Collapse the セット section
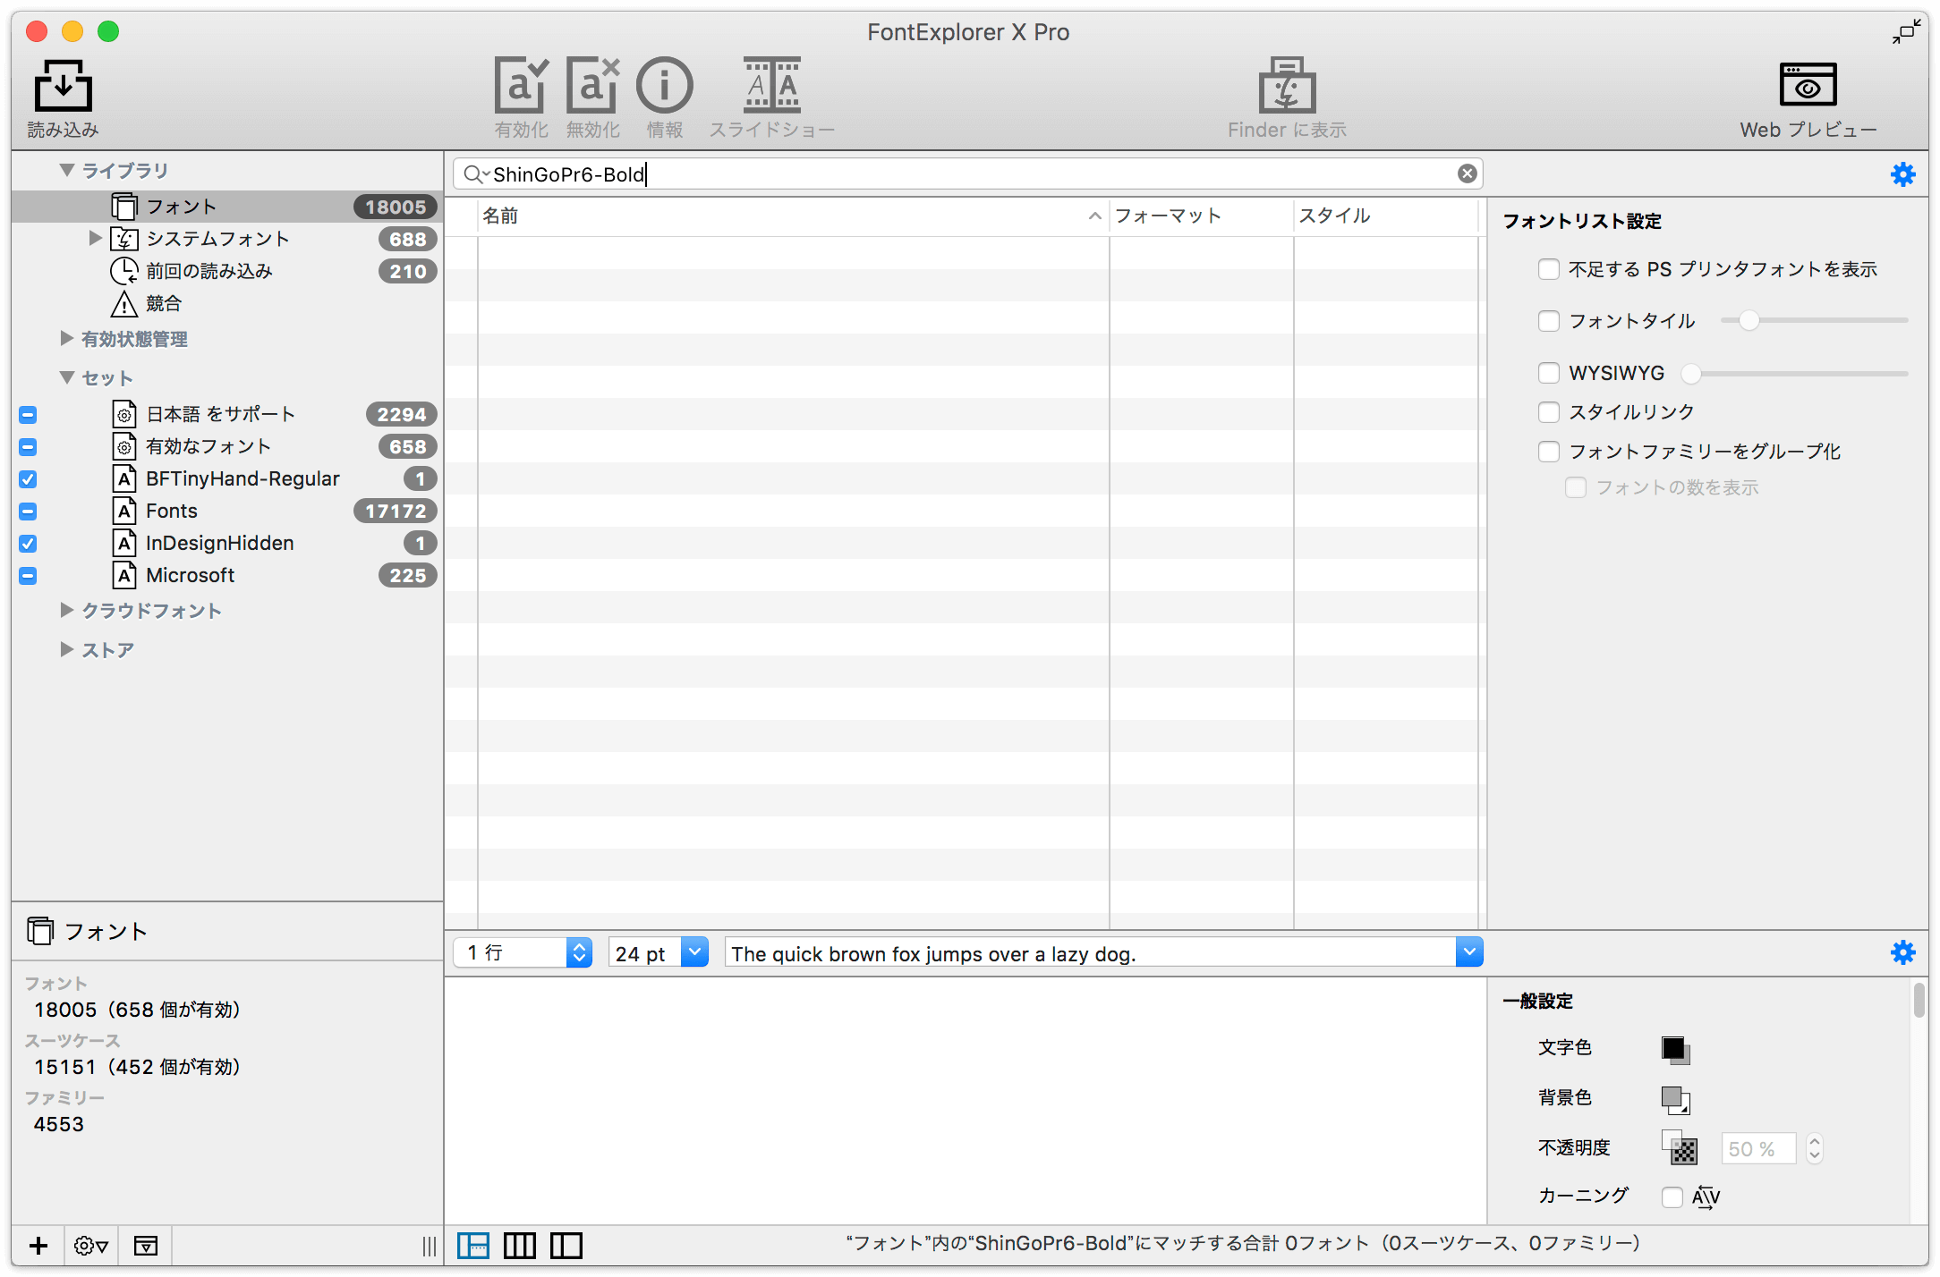This screenshot has width=1940, height=1277. 66,377
